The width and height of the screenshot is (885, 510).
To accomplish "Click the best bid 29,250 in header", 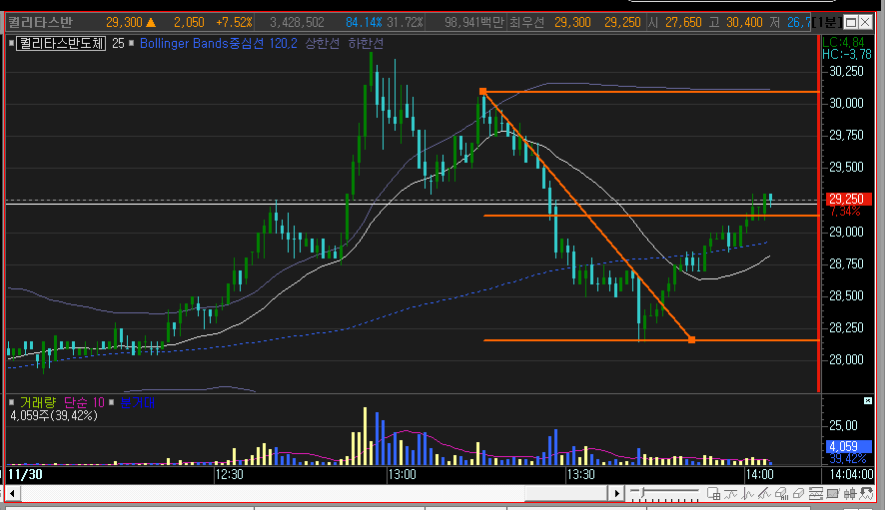I will pos(622,23).
